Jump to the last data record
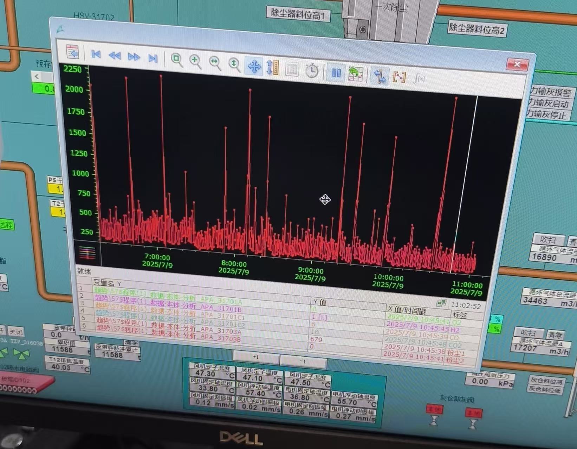 [153, 58]
